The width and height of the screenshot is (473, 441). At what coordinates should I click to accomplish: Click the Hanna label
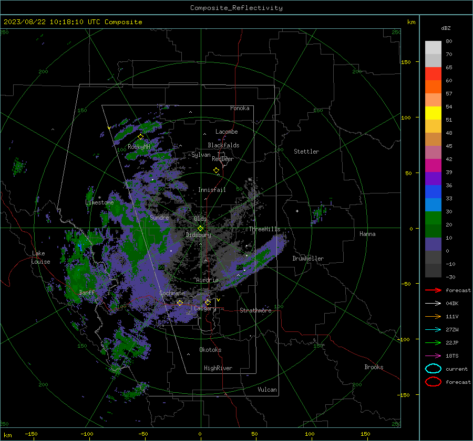(367, 234)
